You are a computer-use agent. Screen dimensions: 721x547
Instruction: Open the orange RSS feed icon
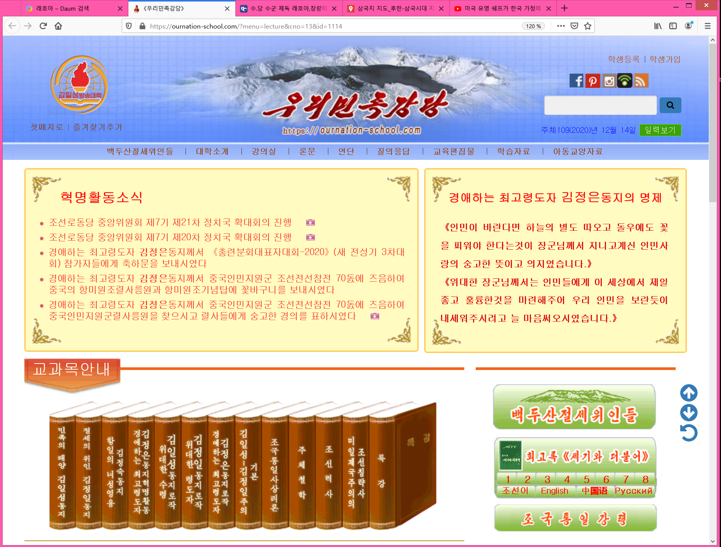click(x=641, y=81)
